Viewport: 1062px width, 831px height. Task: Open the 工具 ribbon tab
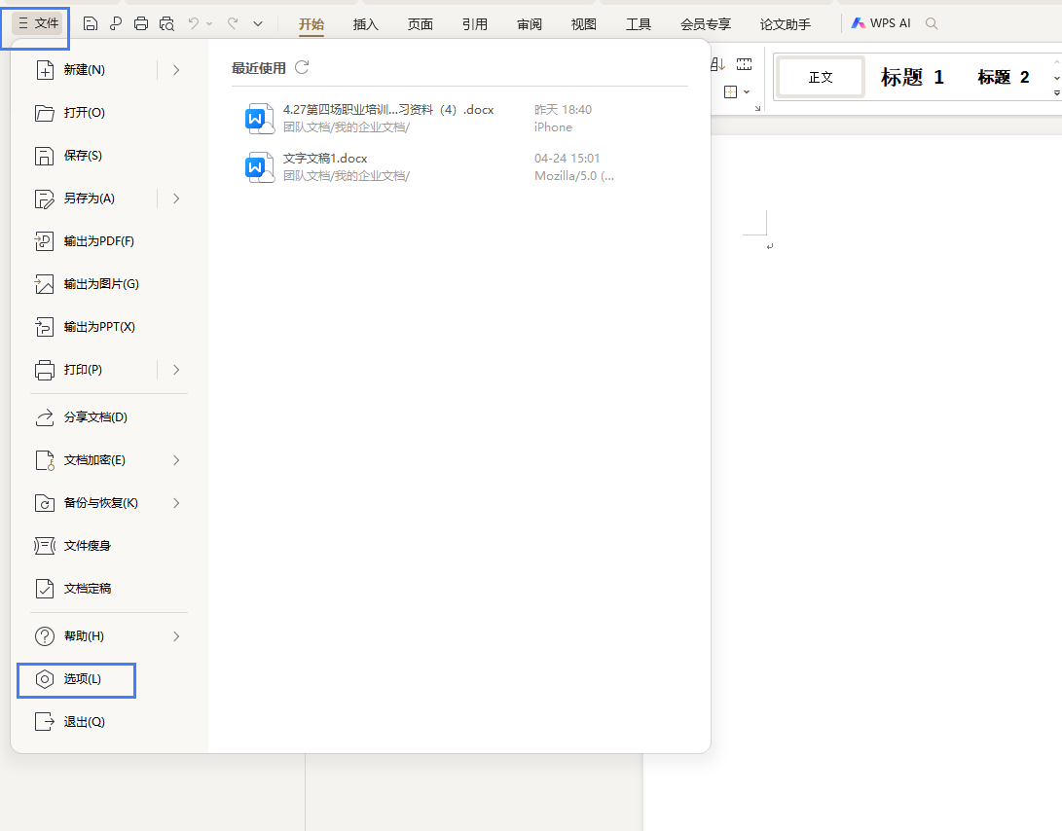638,24
